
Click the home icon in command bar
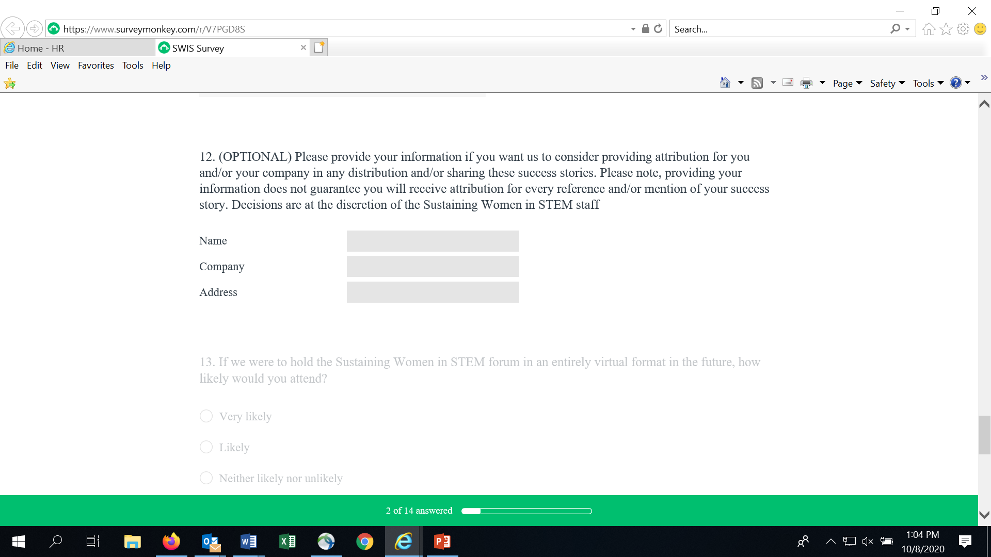coord(725,83)
